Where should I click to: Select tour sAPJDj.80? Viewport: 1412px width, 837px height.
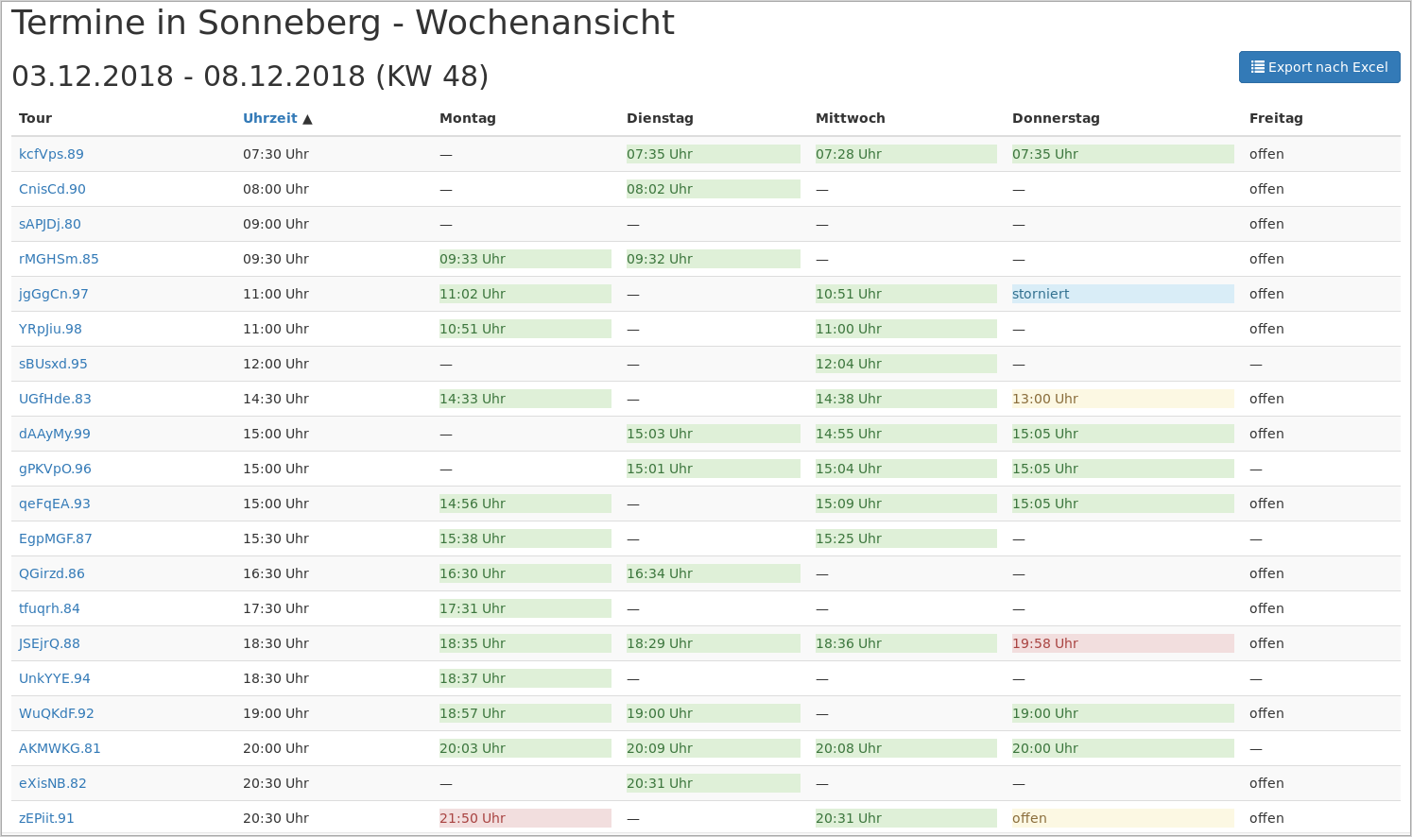pyautogui.click(x=49, y=224)
